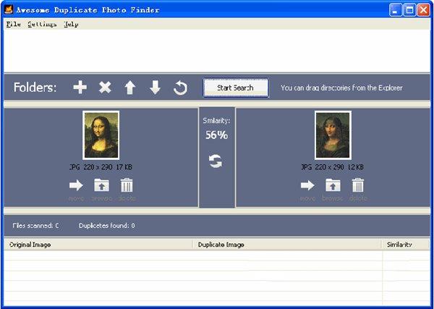Open the Help menu
This screenshot has width=434, height=309.
[x=71, y=25]
